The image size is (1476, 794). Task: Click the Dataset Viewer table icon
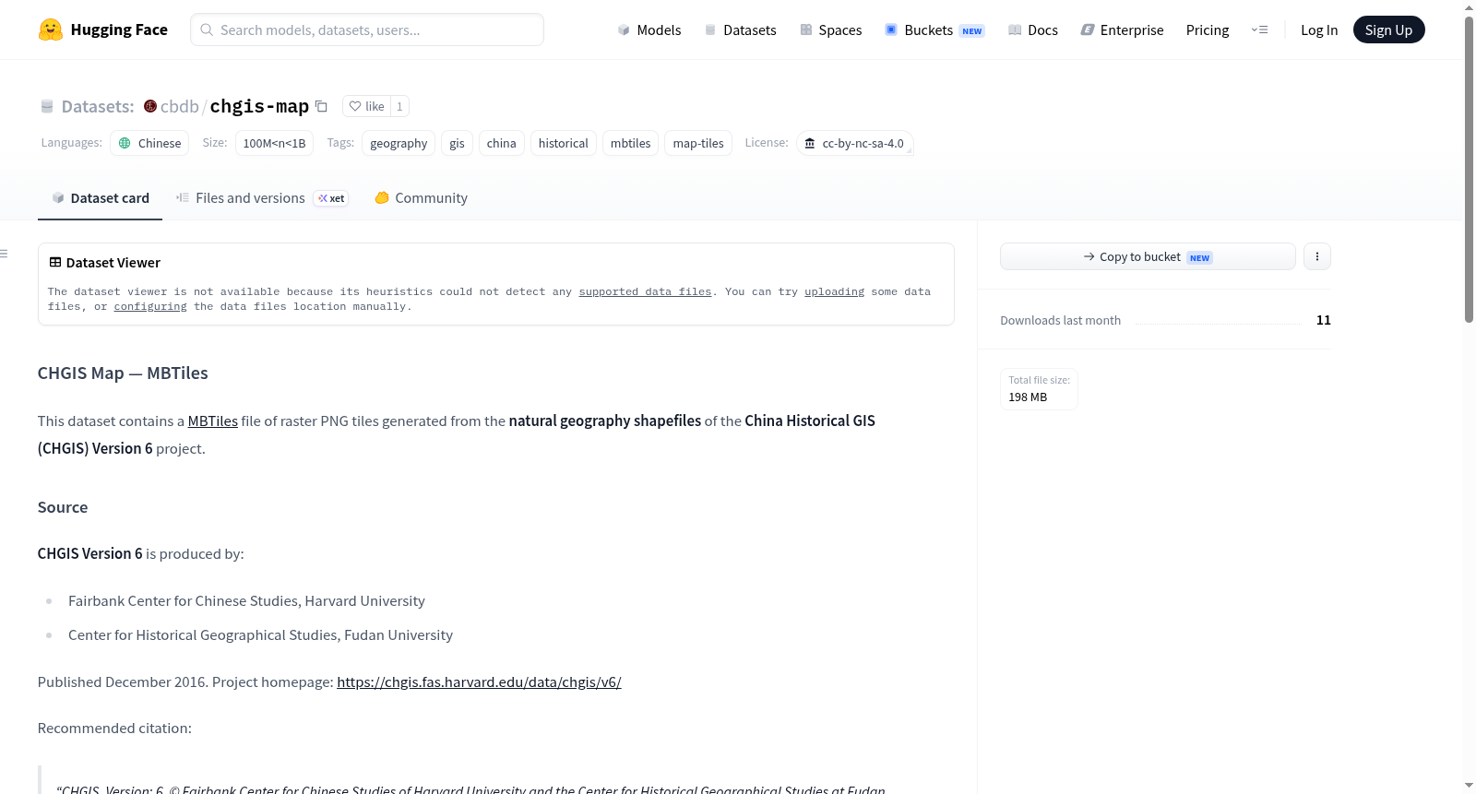pos(55,263)
